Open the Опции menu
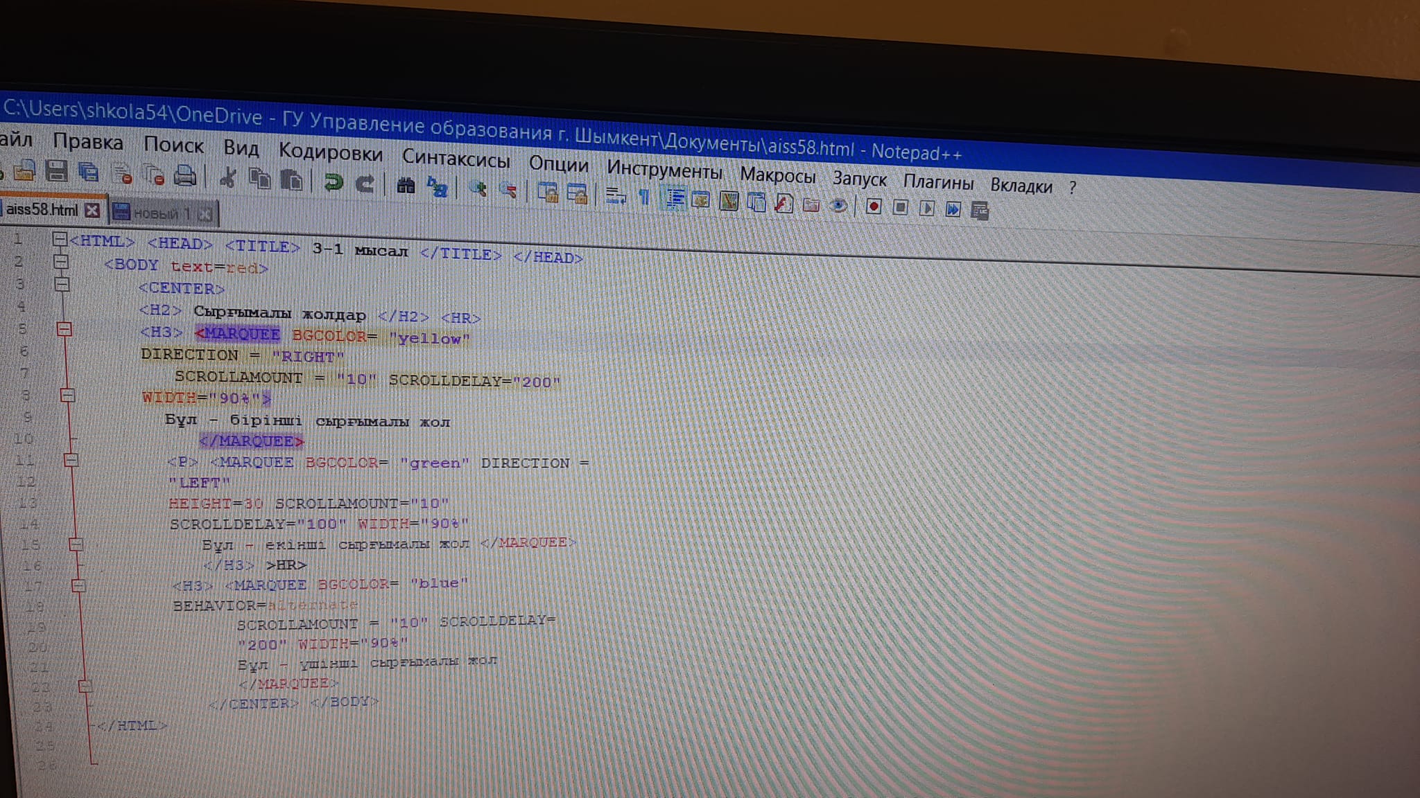Viewport: 1420px width, 798px height. coord(558,164)
